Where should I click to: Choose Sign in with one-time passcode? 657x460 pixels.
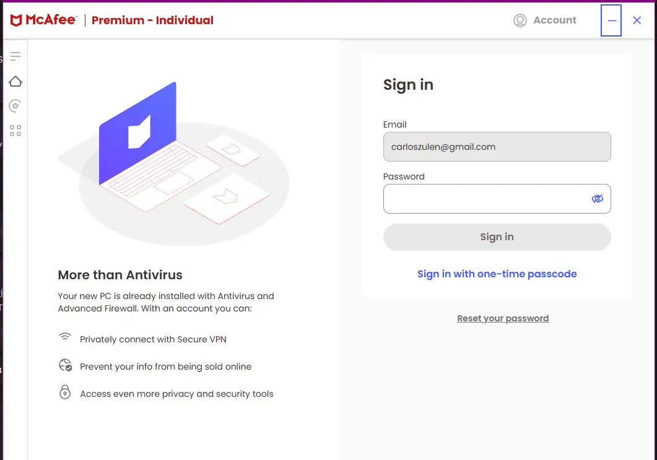point(497,274)
